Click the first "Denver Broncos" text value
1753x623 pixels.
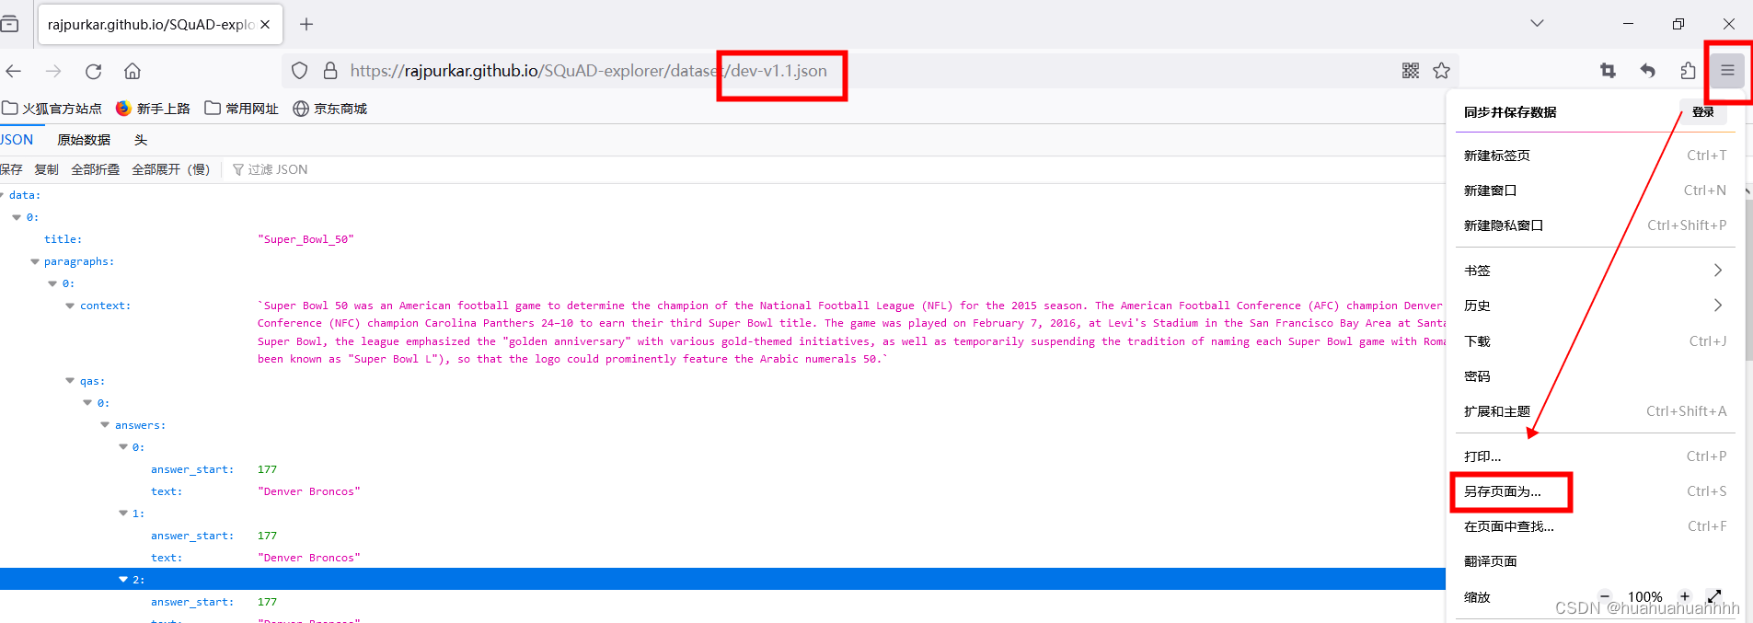click(309, 491)
